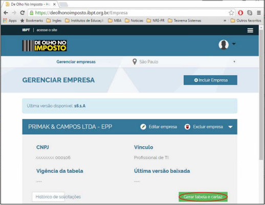
Task: Bookmark the page with the star icon
Action: coord(231,13)
